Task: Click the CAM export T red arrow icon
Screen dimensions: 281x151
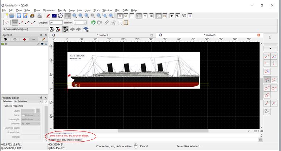Action: [58, 29]
